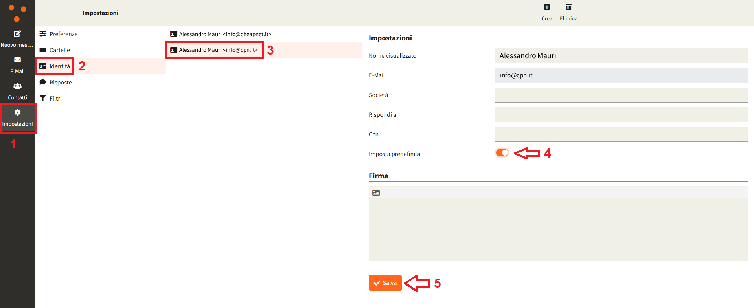
Task: Open the Filtri settings section
Action: click(55, 99)
